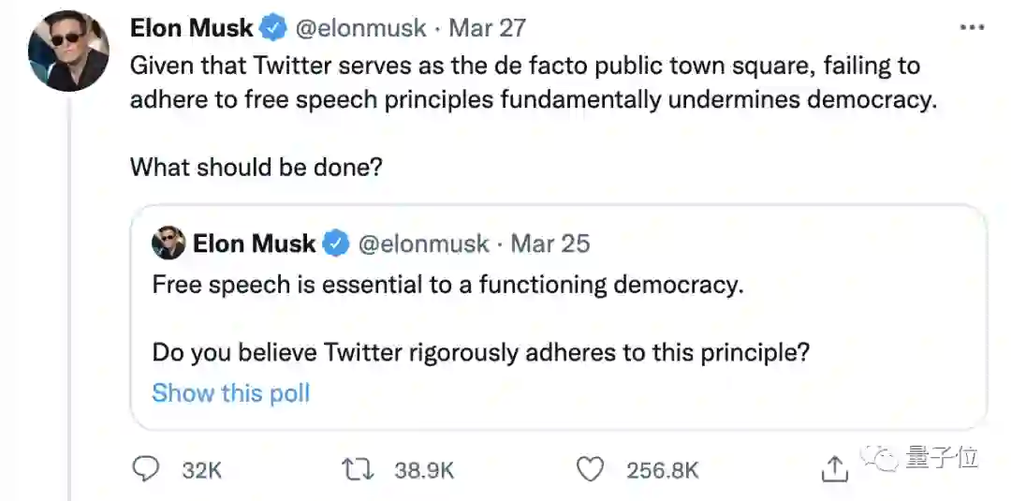The image size is (1011, 501).
Task: Click the 256.8K likes count
Action: click(x=663, y=470)
